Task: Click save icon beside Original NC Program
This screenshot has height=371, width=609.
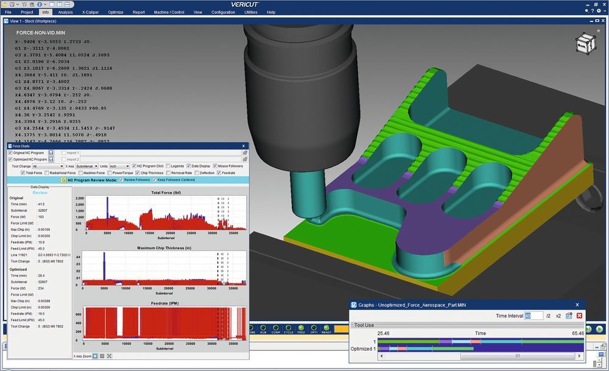Action: coord(51,152)
